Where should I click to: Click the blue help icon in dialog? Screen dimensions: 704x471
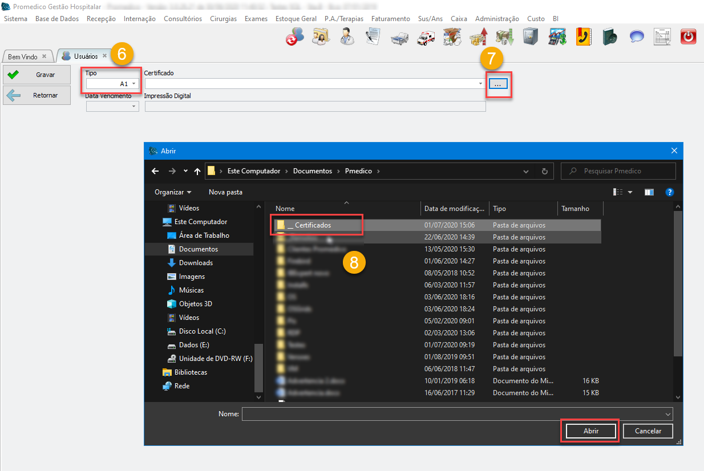(670, 192)
